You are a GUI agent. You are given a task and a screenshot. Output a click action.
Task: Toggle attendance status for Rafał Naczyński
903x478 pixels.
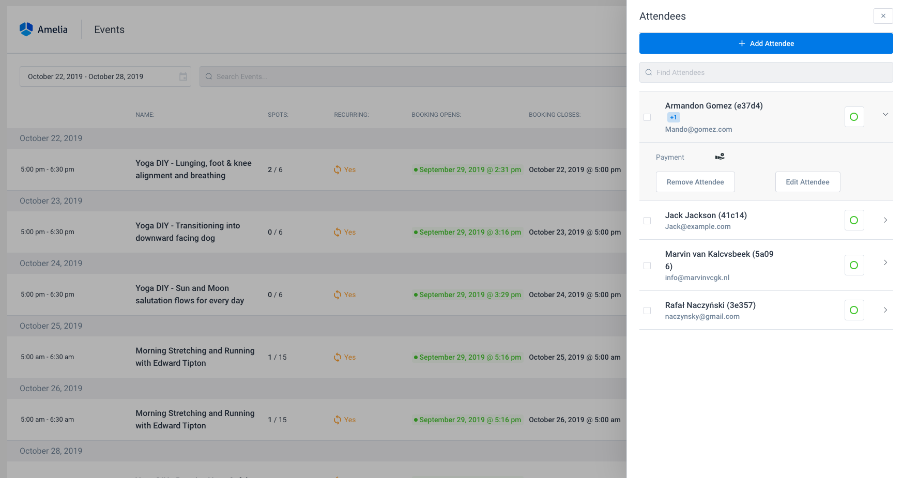point(854,310)
